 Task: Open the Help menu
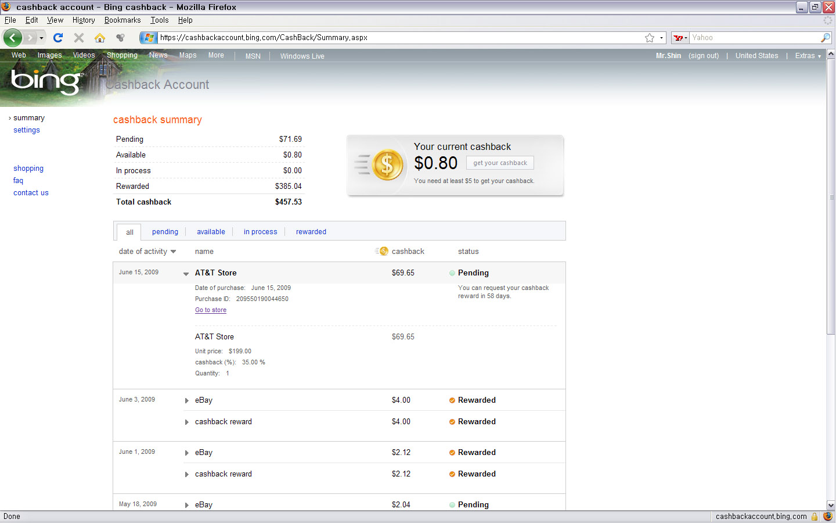(185, 20)
